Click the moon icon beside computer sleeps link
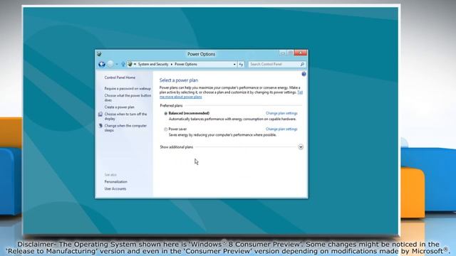 pyautogui.click(x=100, y=126)
